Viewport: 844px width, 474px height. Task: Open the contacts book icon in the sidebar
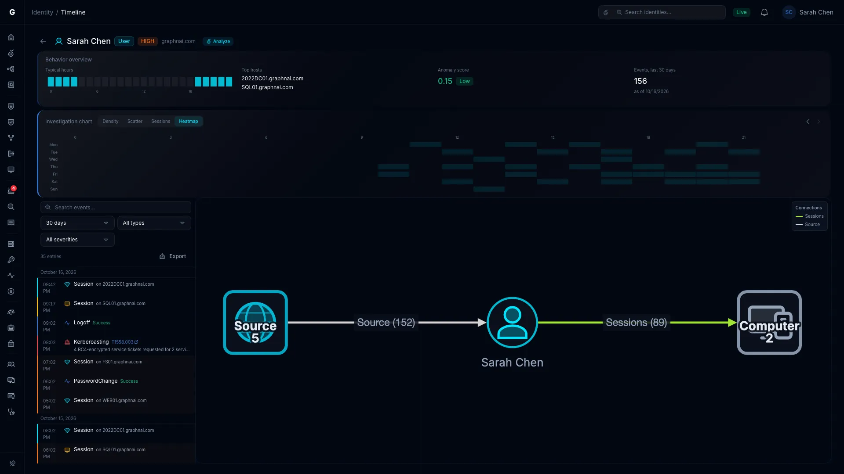point(11,85)
